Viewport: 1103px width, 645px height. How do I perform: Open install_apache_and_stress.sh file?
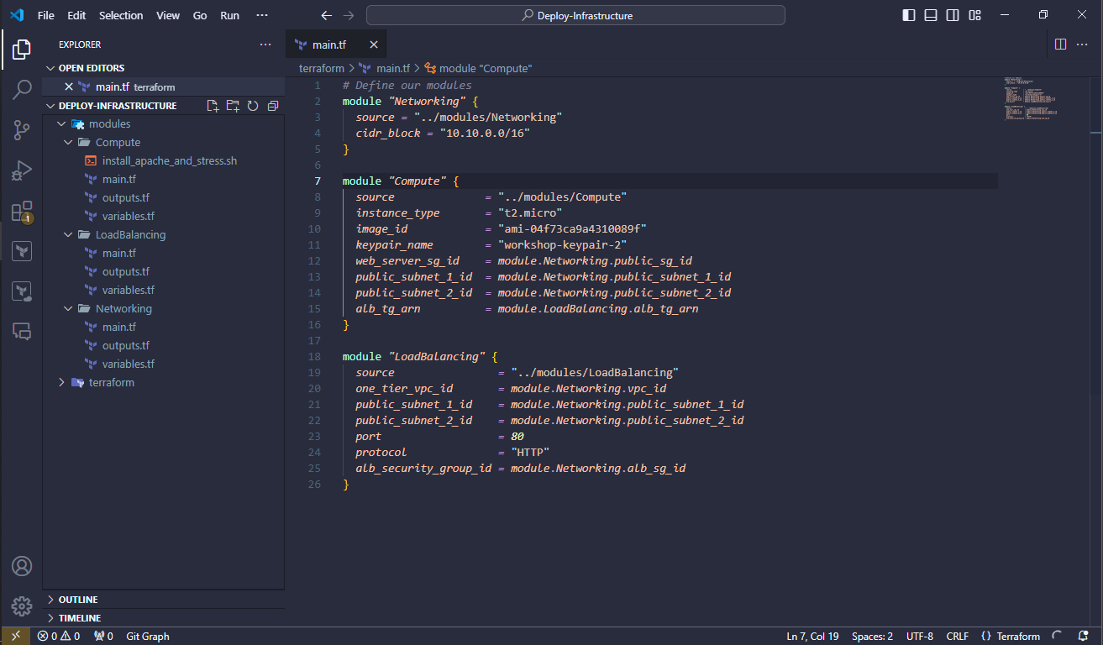coord(163,160)
